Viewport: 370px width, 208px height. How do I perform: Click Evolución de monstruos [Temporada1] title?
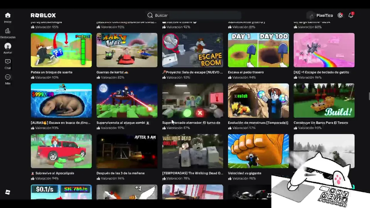[x=258, y=123]
